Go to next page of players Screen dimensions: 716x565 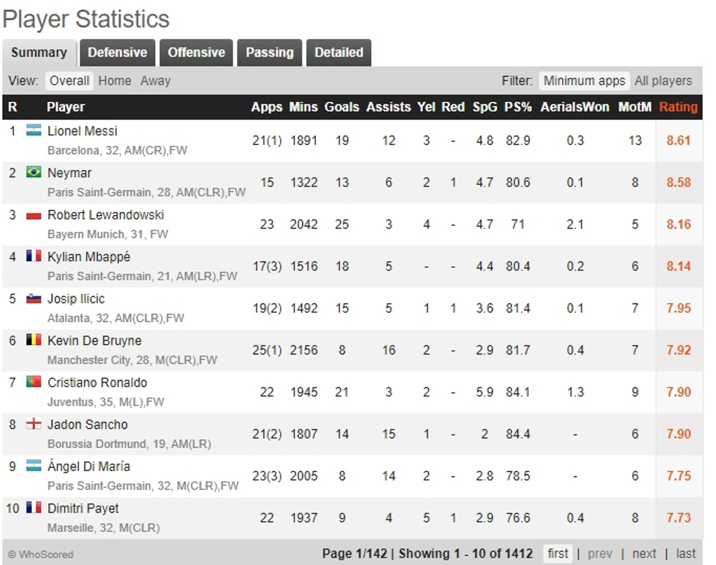[644, 554]
